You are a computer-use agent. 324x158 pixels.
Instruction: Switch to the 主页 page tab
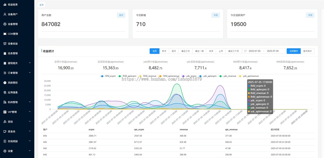click(41, 5)
